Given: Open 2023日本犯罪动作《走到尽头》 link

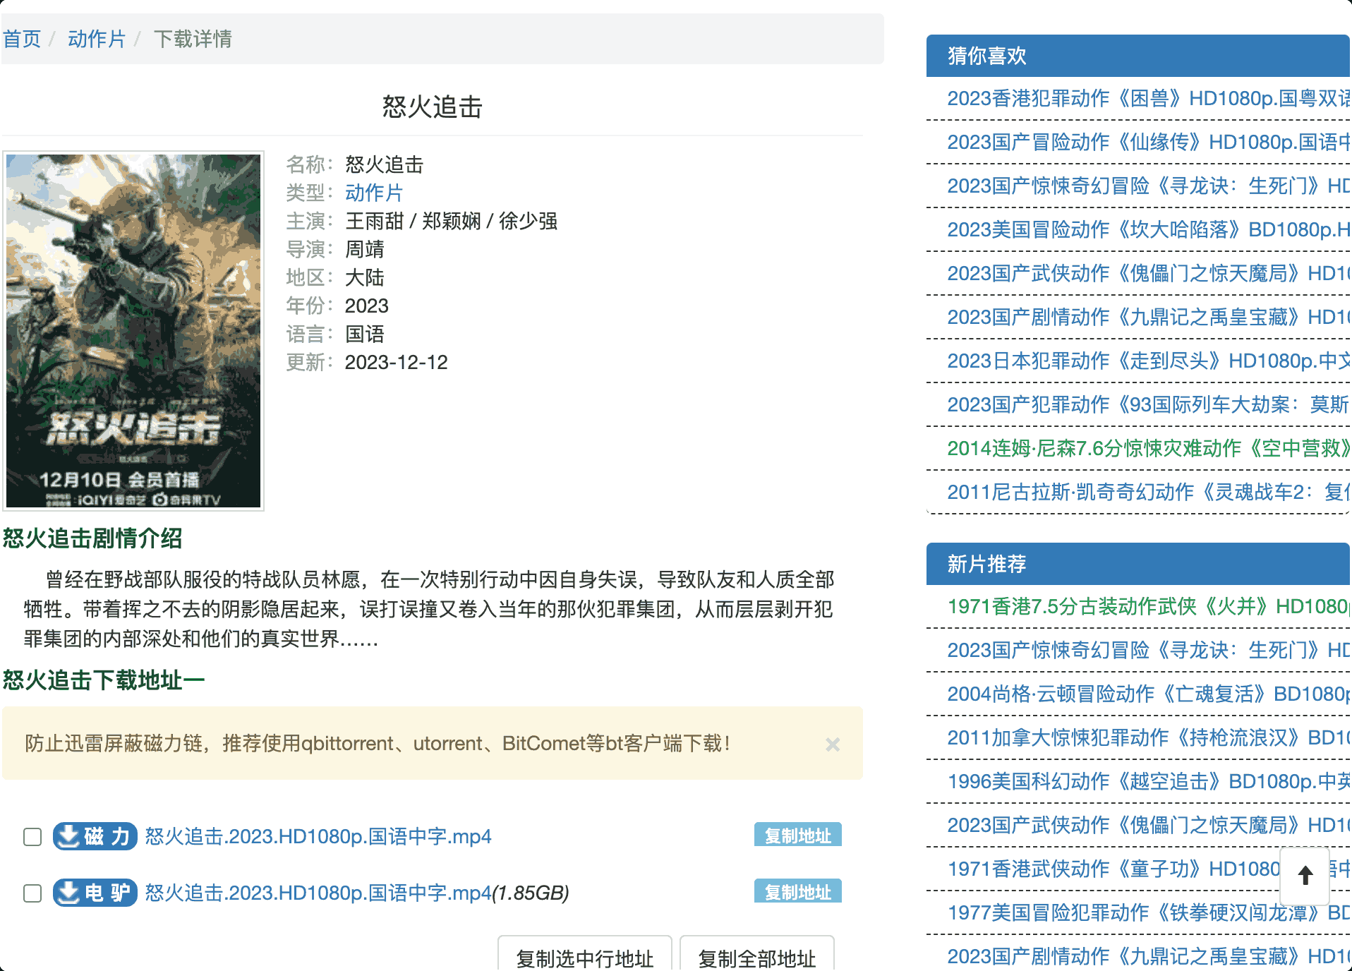Looking at the screenshot, I should (1149, 361).
